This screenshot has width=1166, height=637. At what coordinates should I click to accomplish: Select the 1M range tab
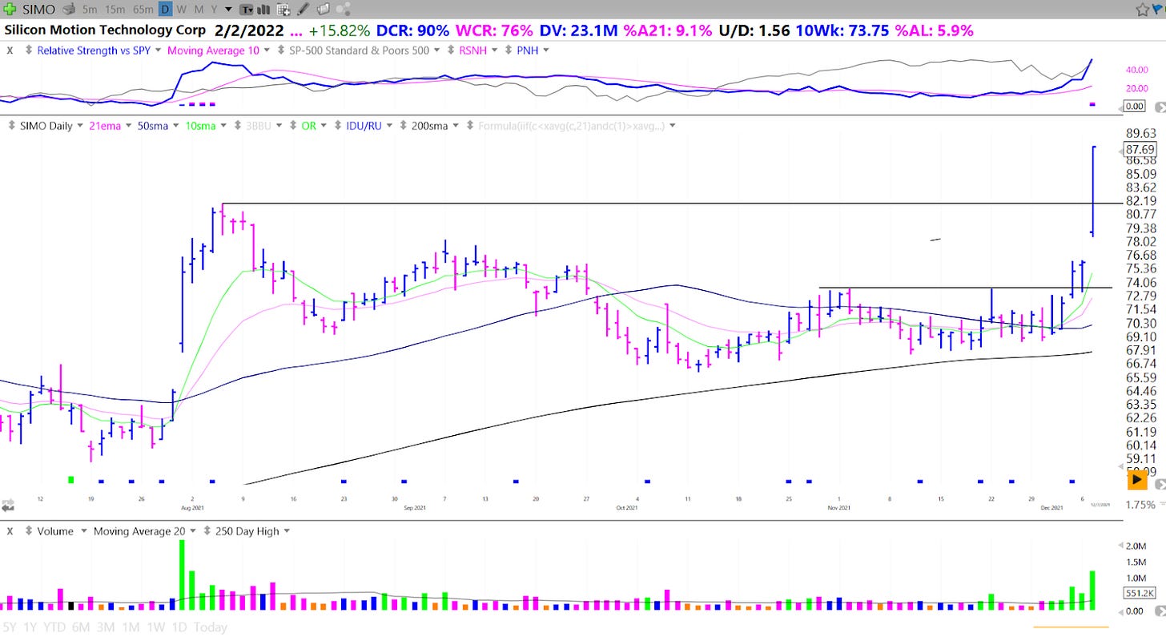131,627
